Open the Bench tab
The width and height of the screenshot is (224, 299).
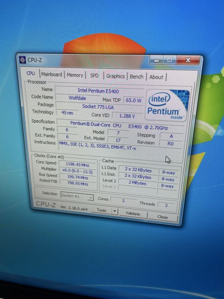pos(137,76)
